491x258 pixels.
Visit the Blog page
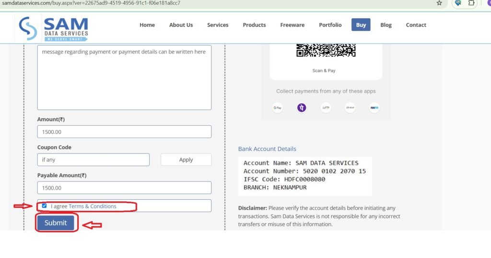(386, 25)
